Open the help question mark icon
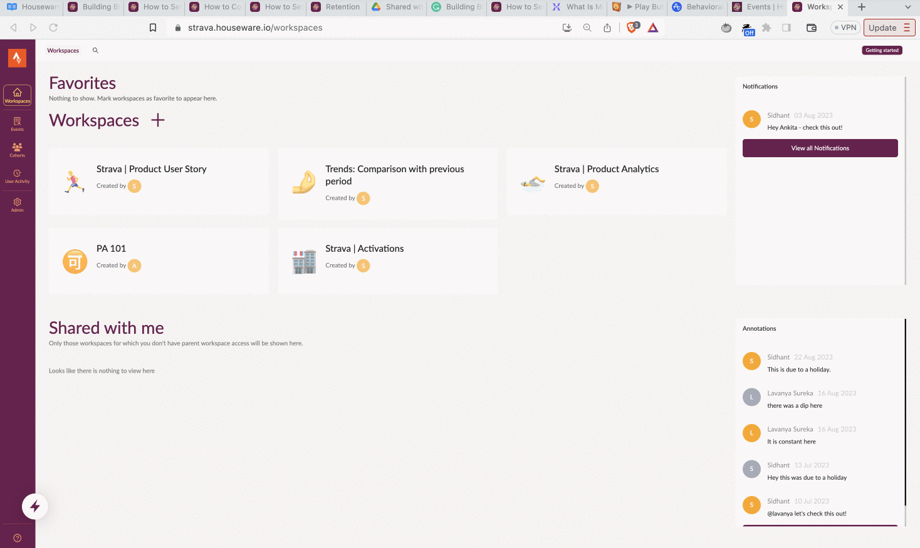The image size is (920, 548). tap(17, 538)
